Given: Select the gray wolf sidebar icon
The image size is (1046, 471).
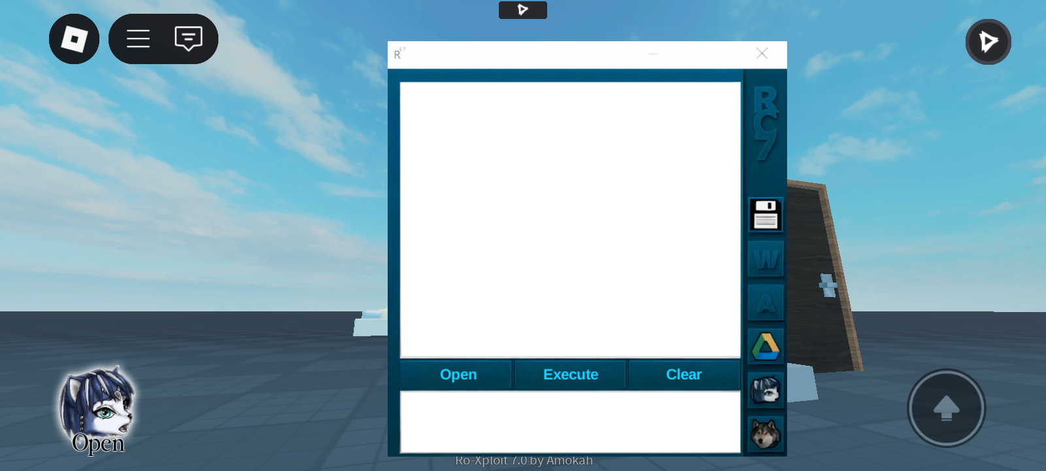Looking at the screenshot, I should click(x=766, y=434).
